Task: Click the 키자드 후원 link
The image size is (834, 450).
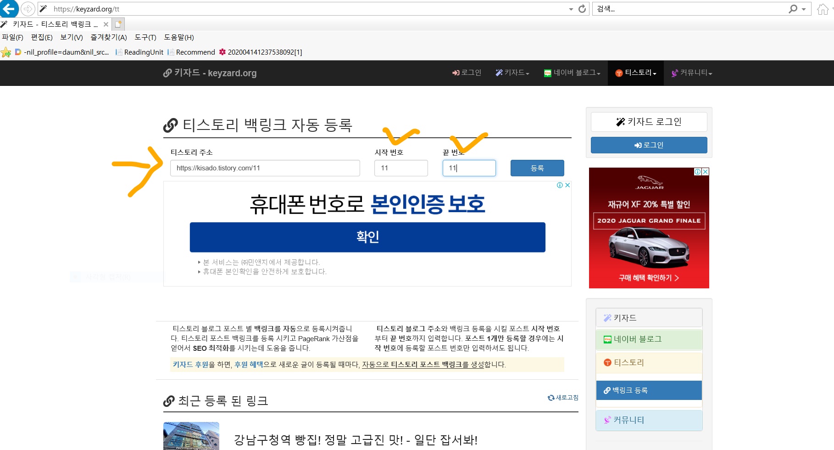Action: coord(190,365)
